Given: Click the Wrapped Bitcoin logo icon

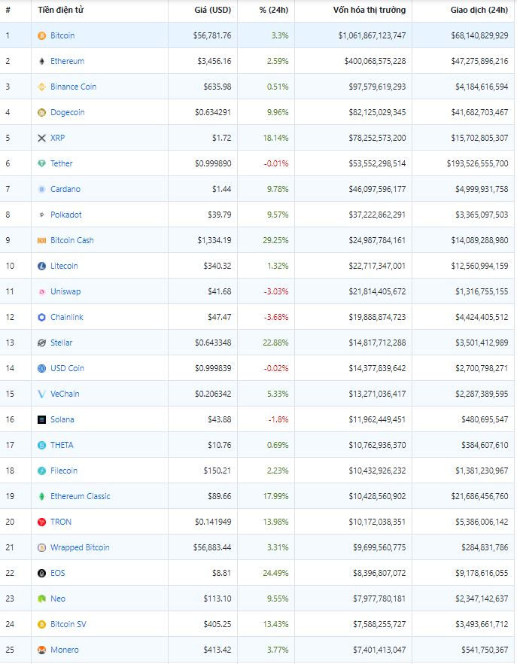Looking at the screenshot, I should 41,547.
